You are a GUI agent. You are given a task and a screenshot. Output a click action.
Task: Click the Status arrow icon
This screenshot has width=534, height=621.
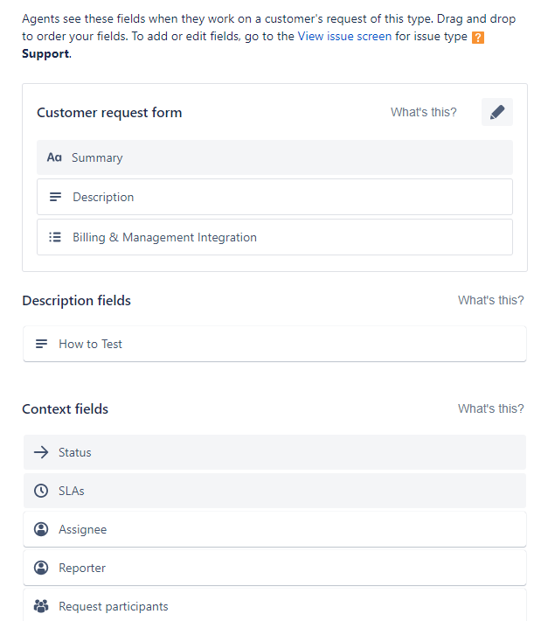click(41, 452)
